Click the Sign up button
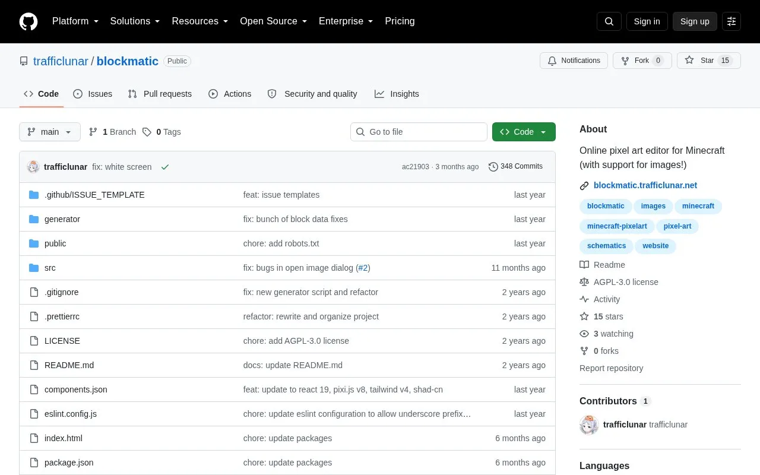This screenshot has height=475, width=760. (x=695, y=21)
